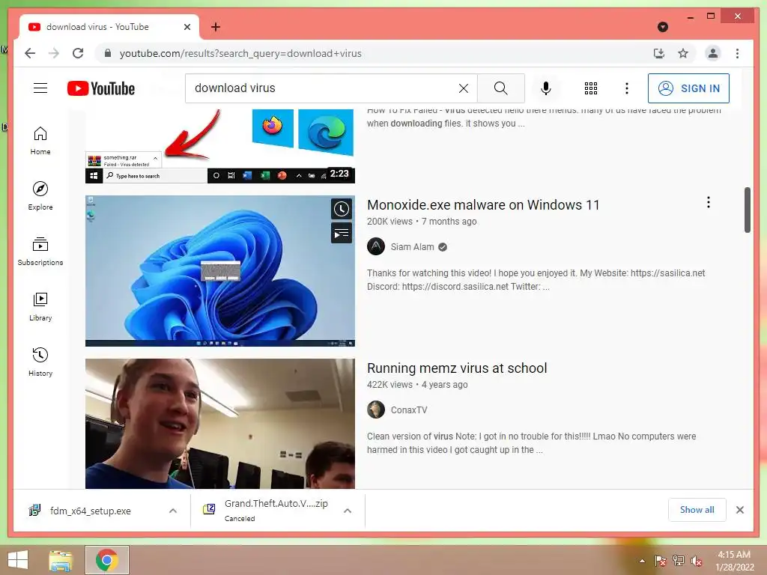767x575 pixels.
Task: Open YouTube hamburger guide menu
Action: (x=40, y=88)
